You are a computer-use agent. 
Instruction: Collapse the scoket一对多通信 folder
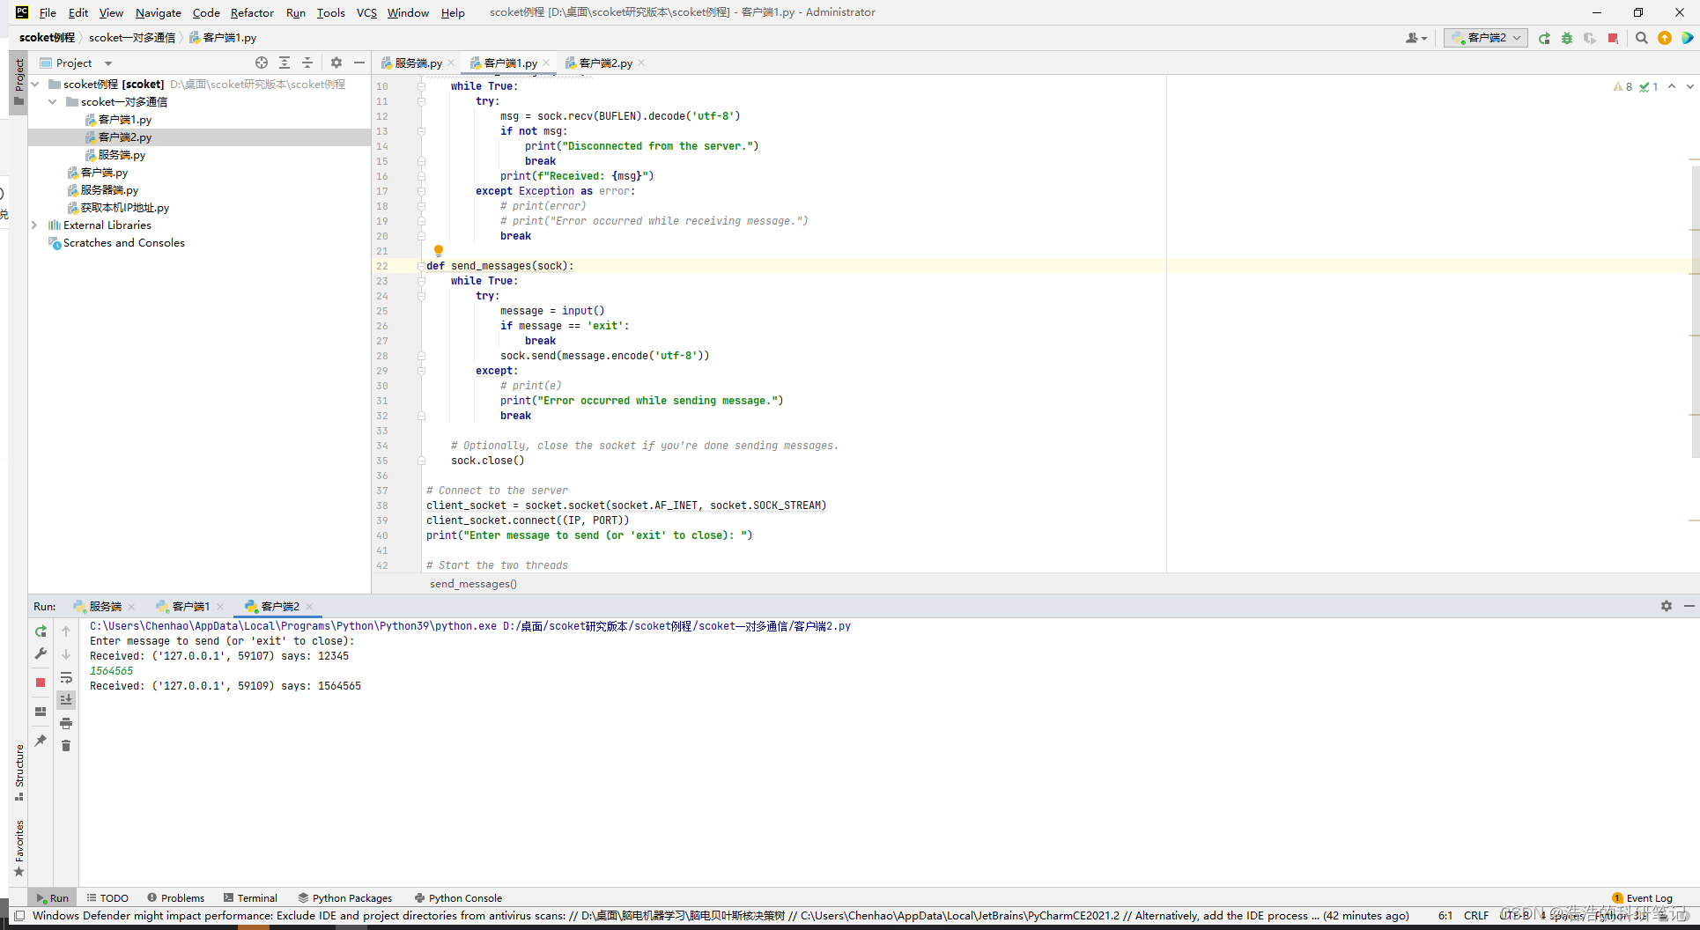(x=53, y=102)
